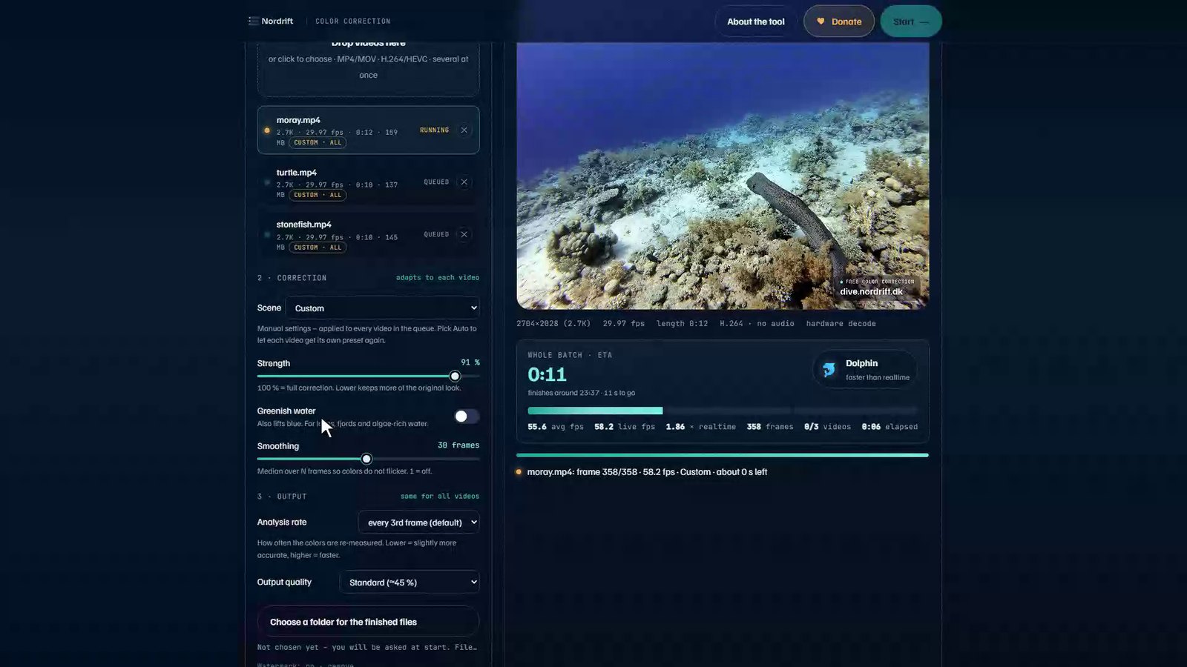Click the heart icon on Donate
Screen dimensions: 1187x667
821,21
